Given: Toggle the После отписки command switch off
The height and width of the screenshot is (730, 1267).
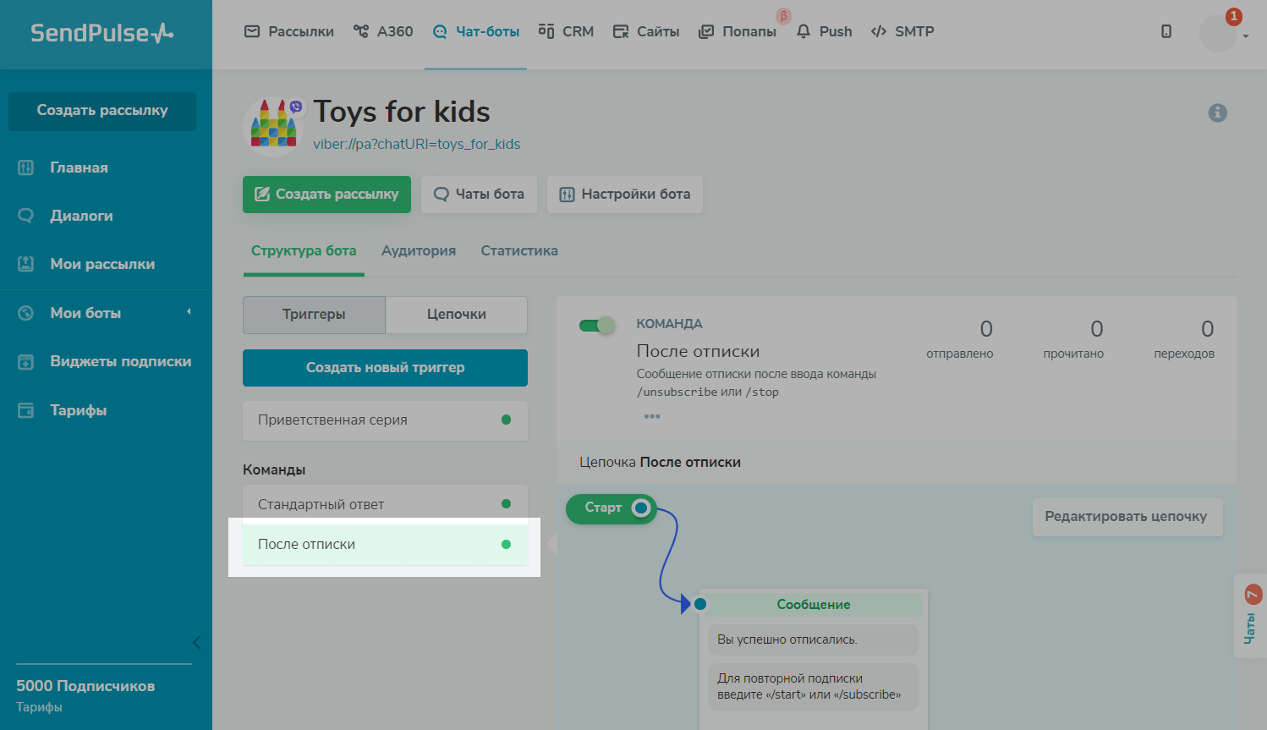Looking at the screenshot, I should [597, 326].
